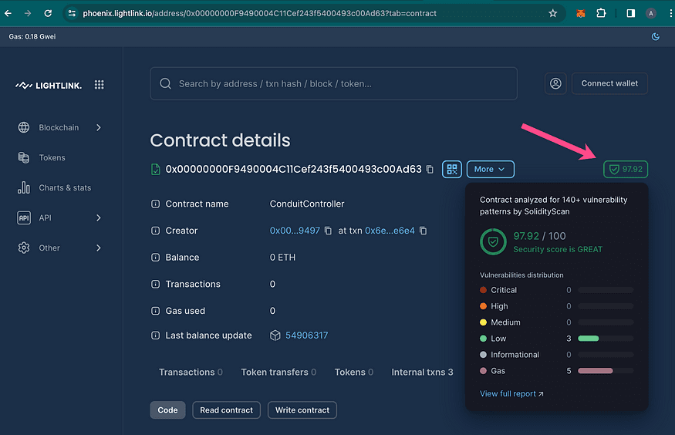Switch to the Internal txns tab
The height and width of the screenshot is (435, 675).
[x=422, y=373]
